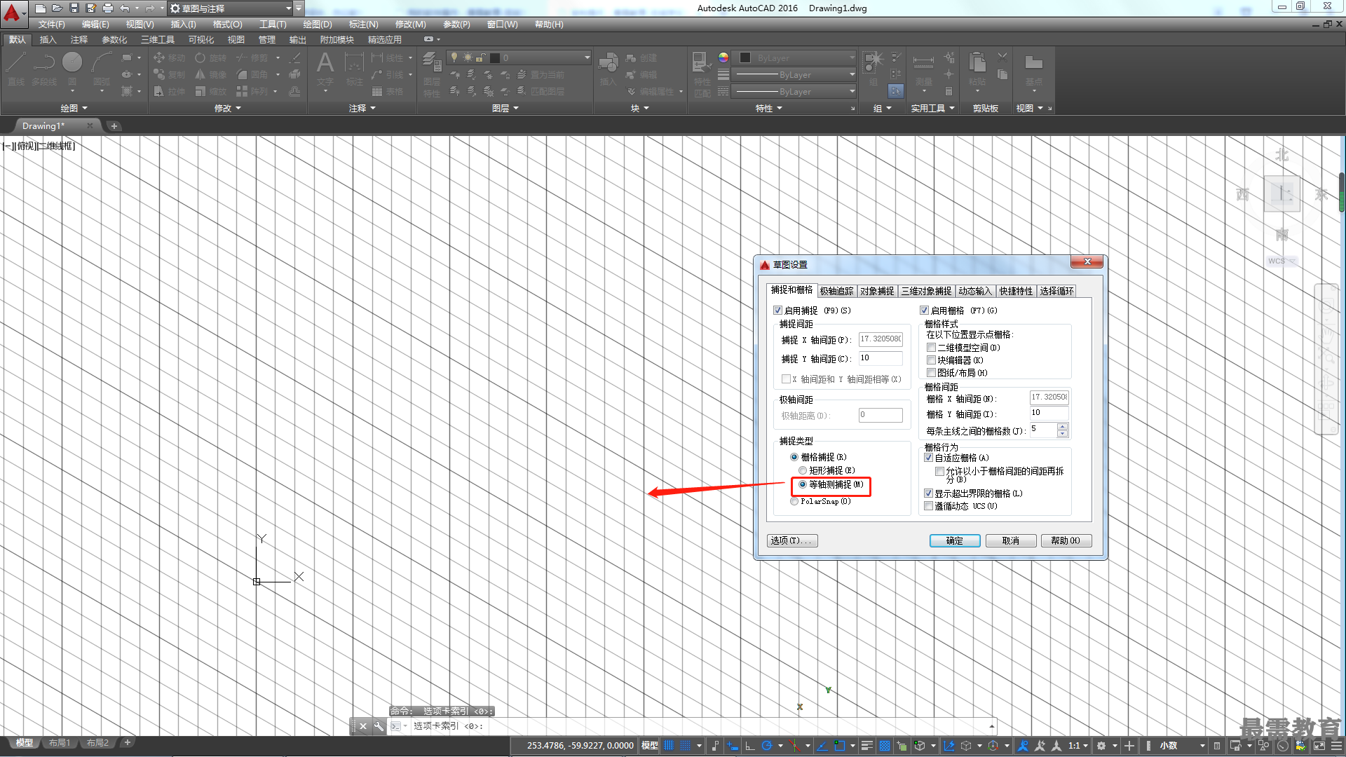Open the 小数 units dropdown in status bar
The width and height of the screenshot is (1346, 757).
pos(1181,746)
